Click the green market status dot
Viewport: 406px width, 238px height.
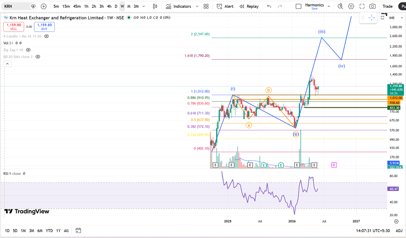(129, 18)
